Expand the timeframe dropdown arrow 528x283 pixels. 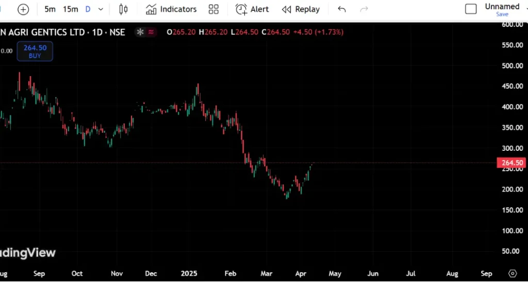click(101, 9)
